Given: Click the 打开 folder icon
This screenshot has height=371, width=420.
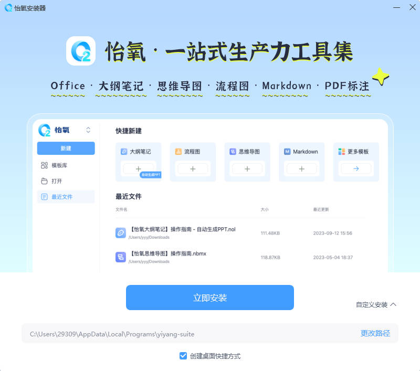Looking at the screenshot, I should (x=44, y=181).
